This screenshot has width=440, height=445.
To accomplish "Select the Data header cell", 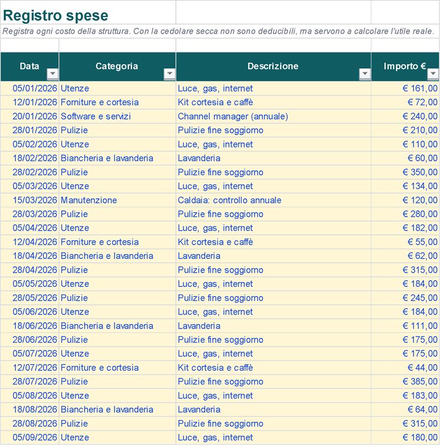I will 30,67.
